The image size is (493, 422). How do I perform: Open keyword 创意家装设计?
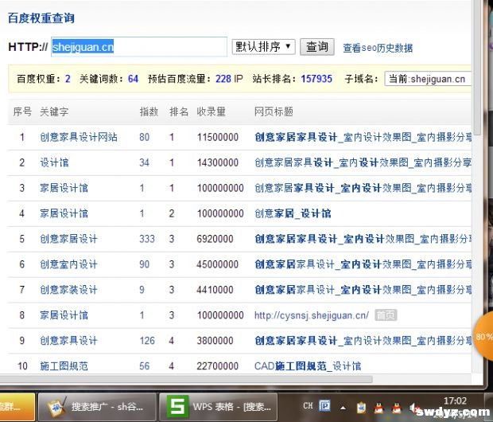pyautogui.click(x=68, y=290)
